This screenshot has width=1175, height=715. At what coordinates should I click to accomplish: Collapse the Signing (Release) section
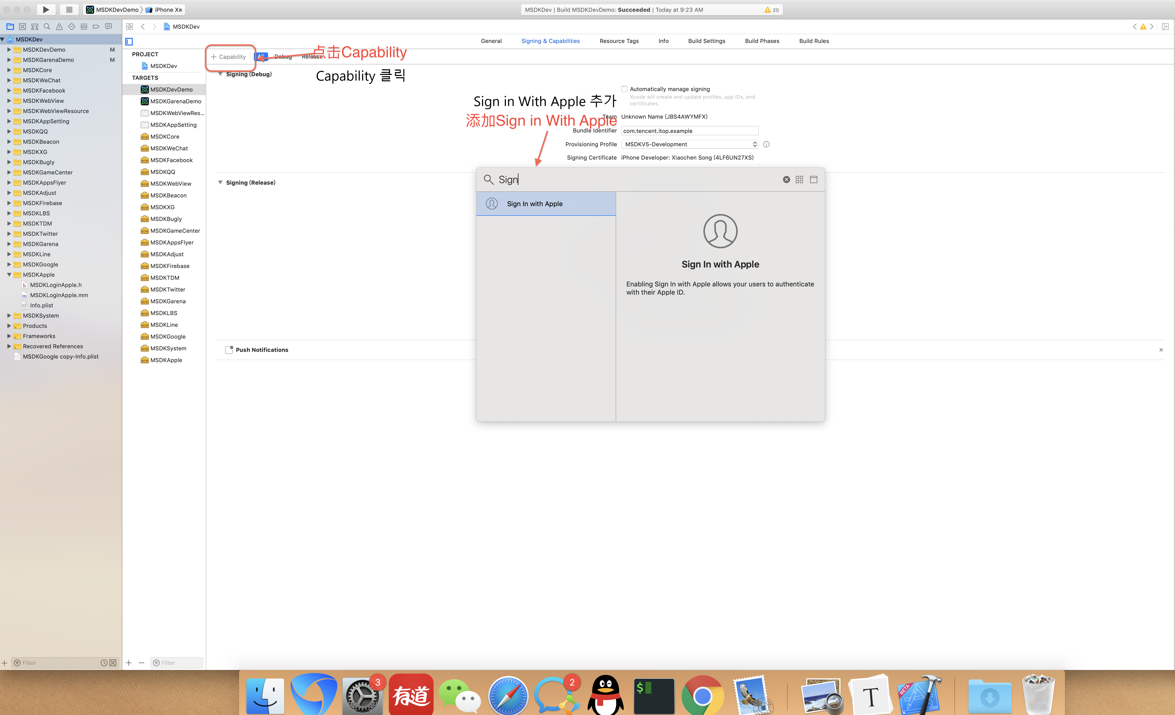click(x=220, y=183)
